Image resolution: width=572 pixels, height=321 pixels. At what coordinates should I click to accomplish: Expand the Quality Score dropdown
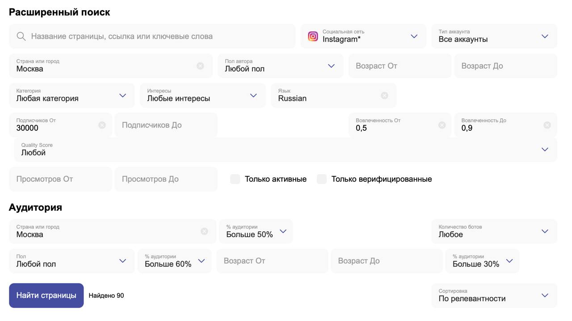coord(286,150)
